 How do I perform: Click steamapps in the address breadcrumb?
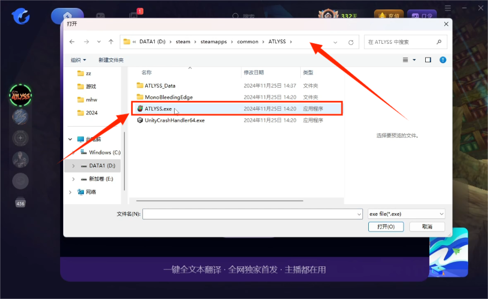[x=214, y=42]
